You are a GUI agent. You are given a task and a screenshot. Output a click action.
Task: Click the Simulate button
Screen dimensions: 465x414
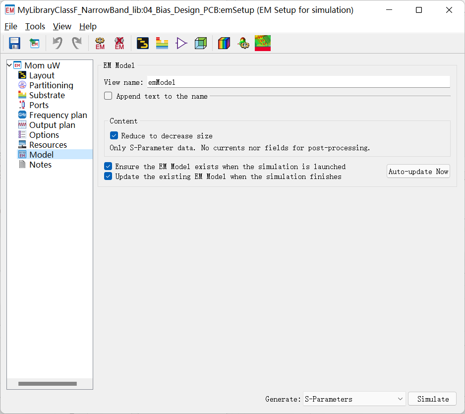432,399
